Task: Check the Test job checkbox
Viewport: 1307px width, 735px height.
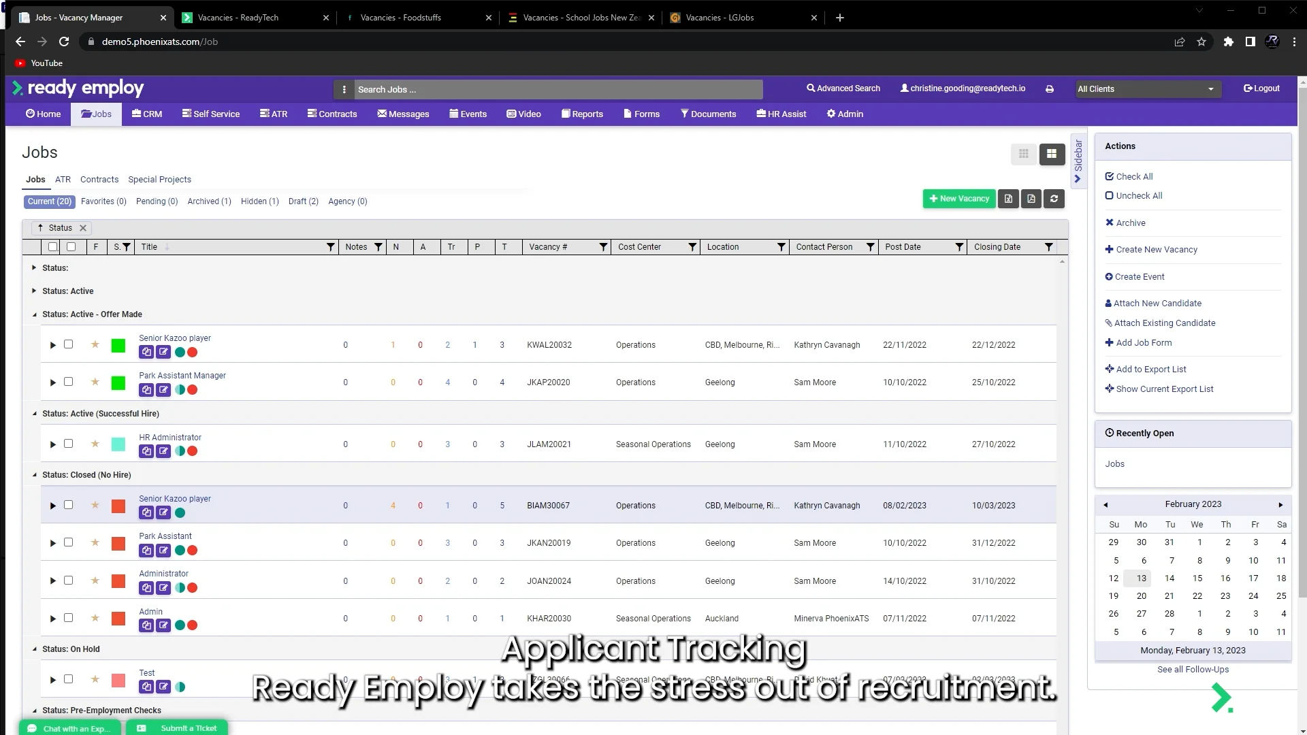Action: tap(68, 679)
